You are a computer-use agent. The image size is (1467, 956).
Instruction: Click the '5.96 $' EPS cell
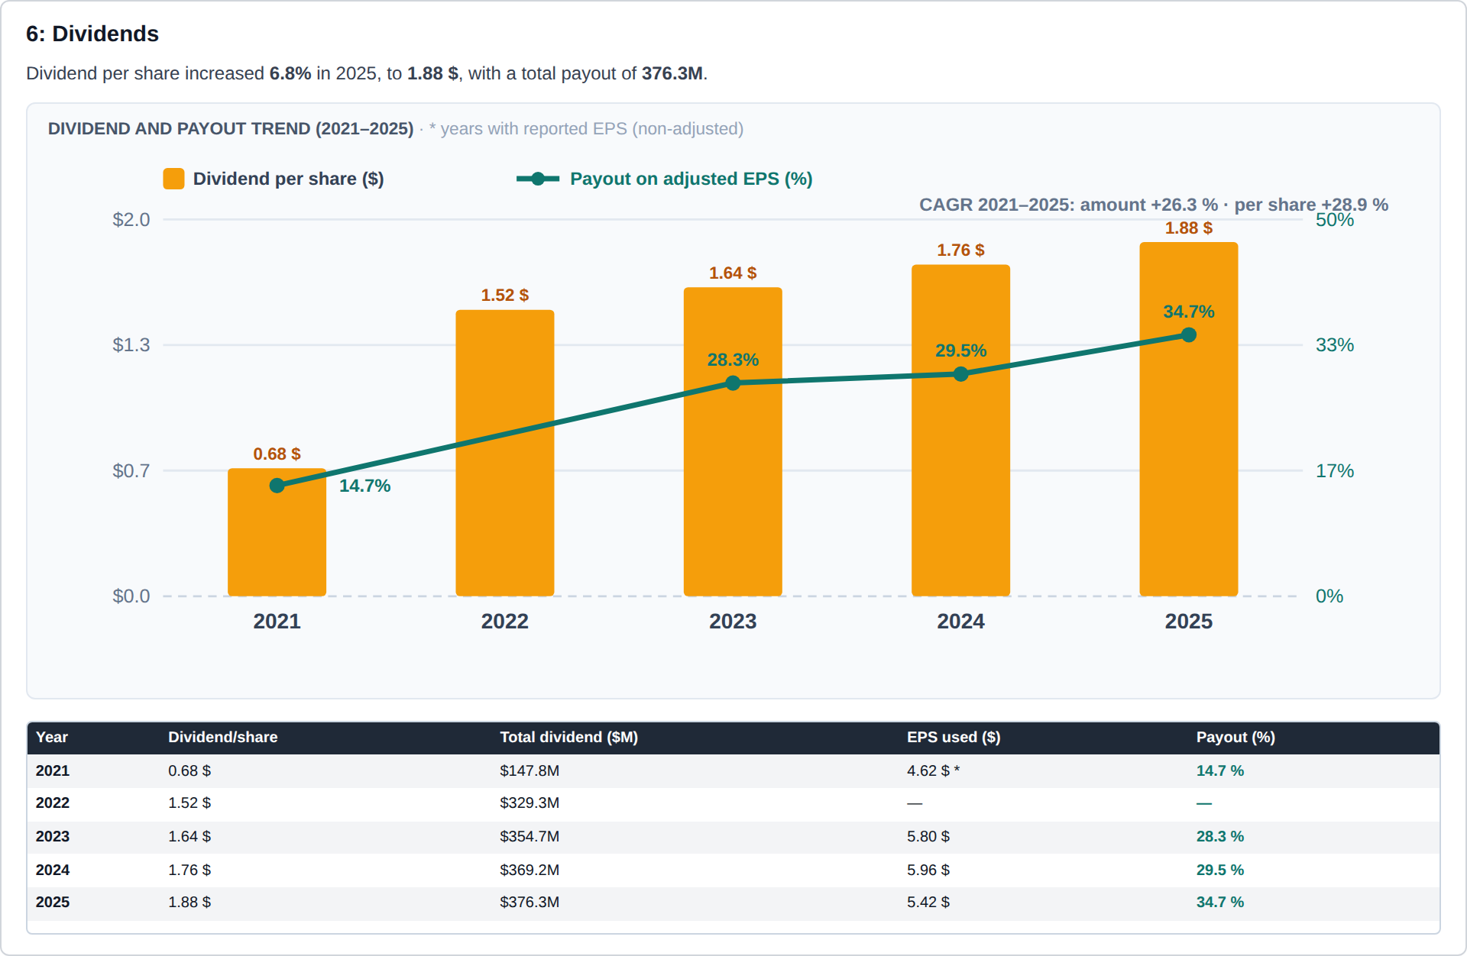928,870
